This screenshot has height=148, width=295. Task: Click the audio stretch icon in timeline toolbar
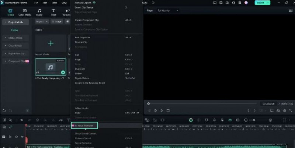(x=61, y=120)
